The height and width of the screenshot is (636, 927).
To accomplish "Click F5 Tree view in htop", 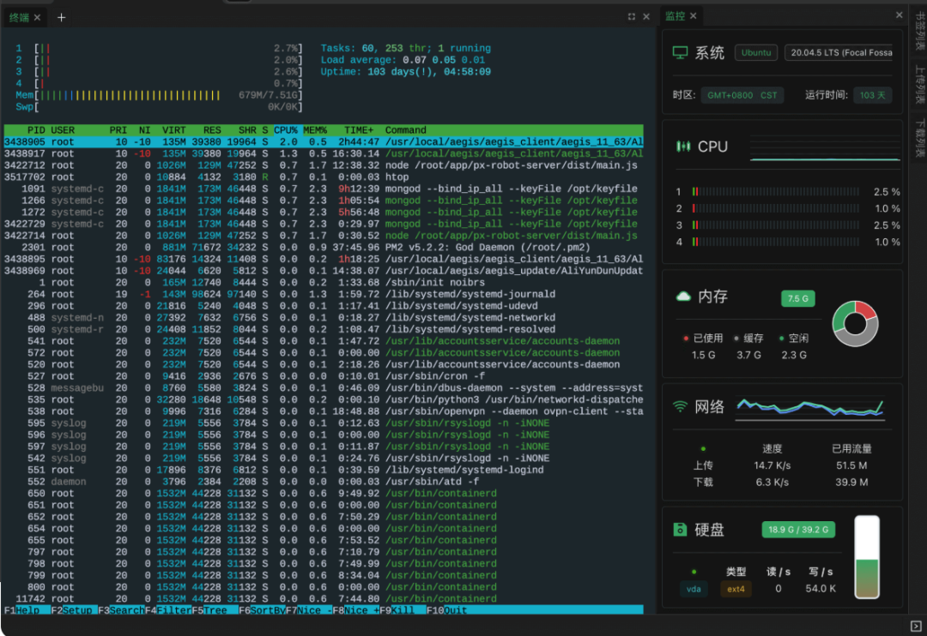I will click(x=209, y=610).
